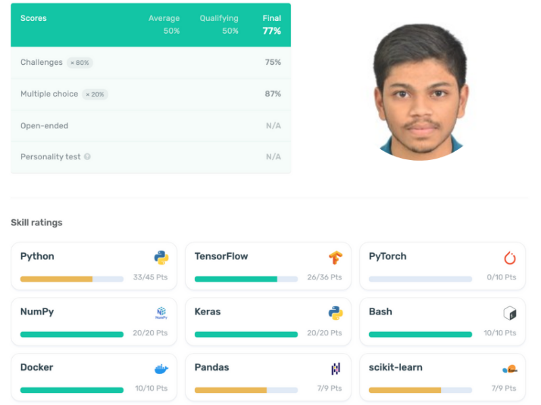Image resolution: width=541 pixels, height=405 pixels.
Task: Click the Skill ratings heading
Action: (37, 223)
